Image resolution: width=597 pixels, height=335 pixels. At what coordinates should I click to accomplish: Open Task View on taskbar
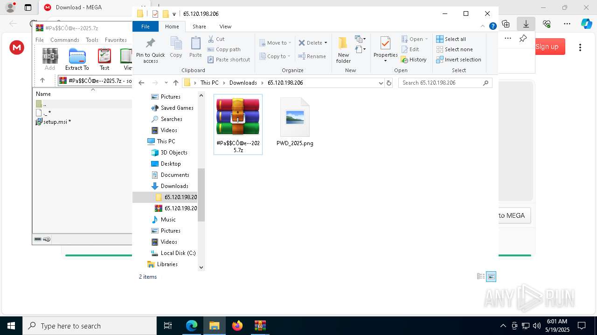tap(168, 326)
